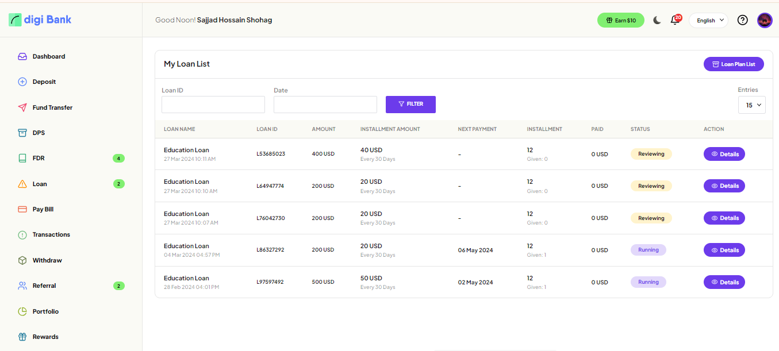Click the Rewards gift icon in sidebar

[x=22, y=337]
